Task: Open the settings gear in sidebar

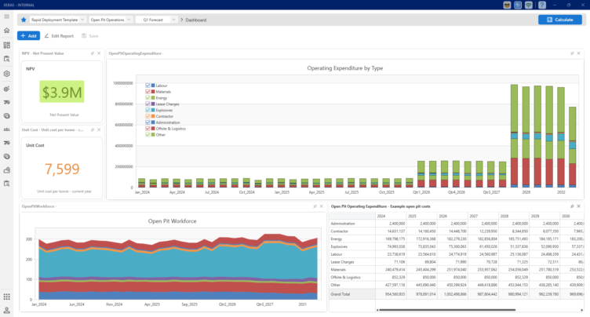Action: (7, 74)
